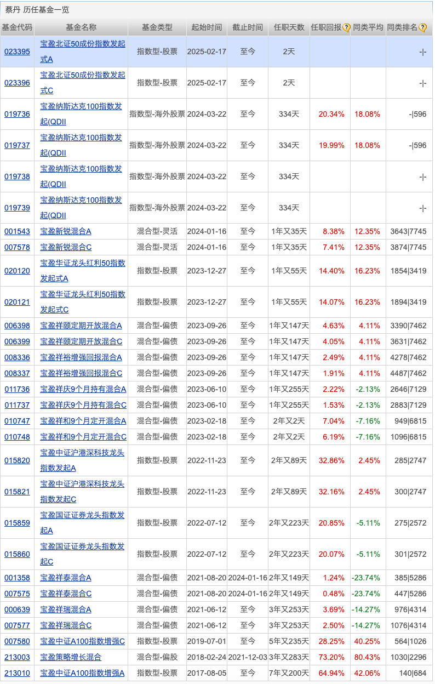This screenshot has width=435, height=684.
Task: Click the 任职天数 column header
Action: pos(289,27)
